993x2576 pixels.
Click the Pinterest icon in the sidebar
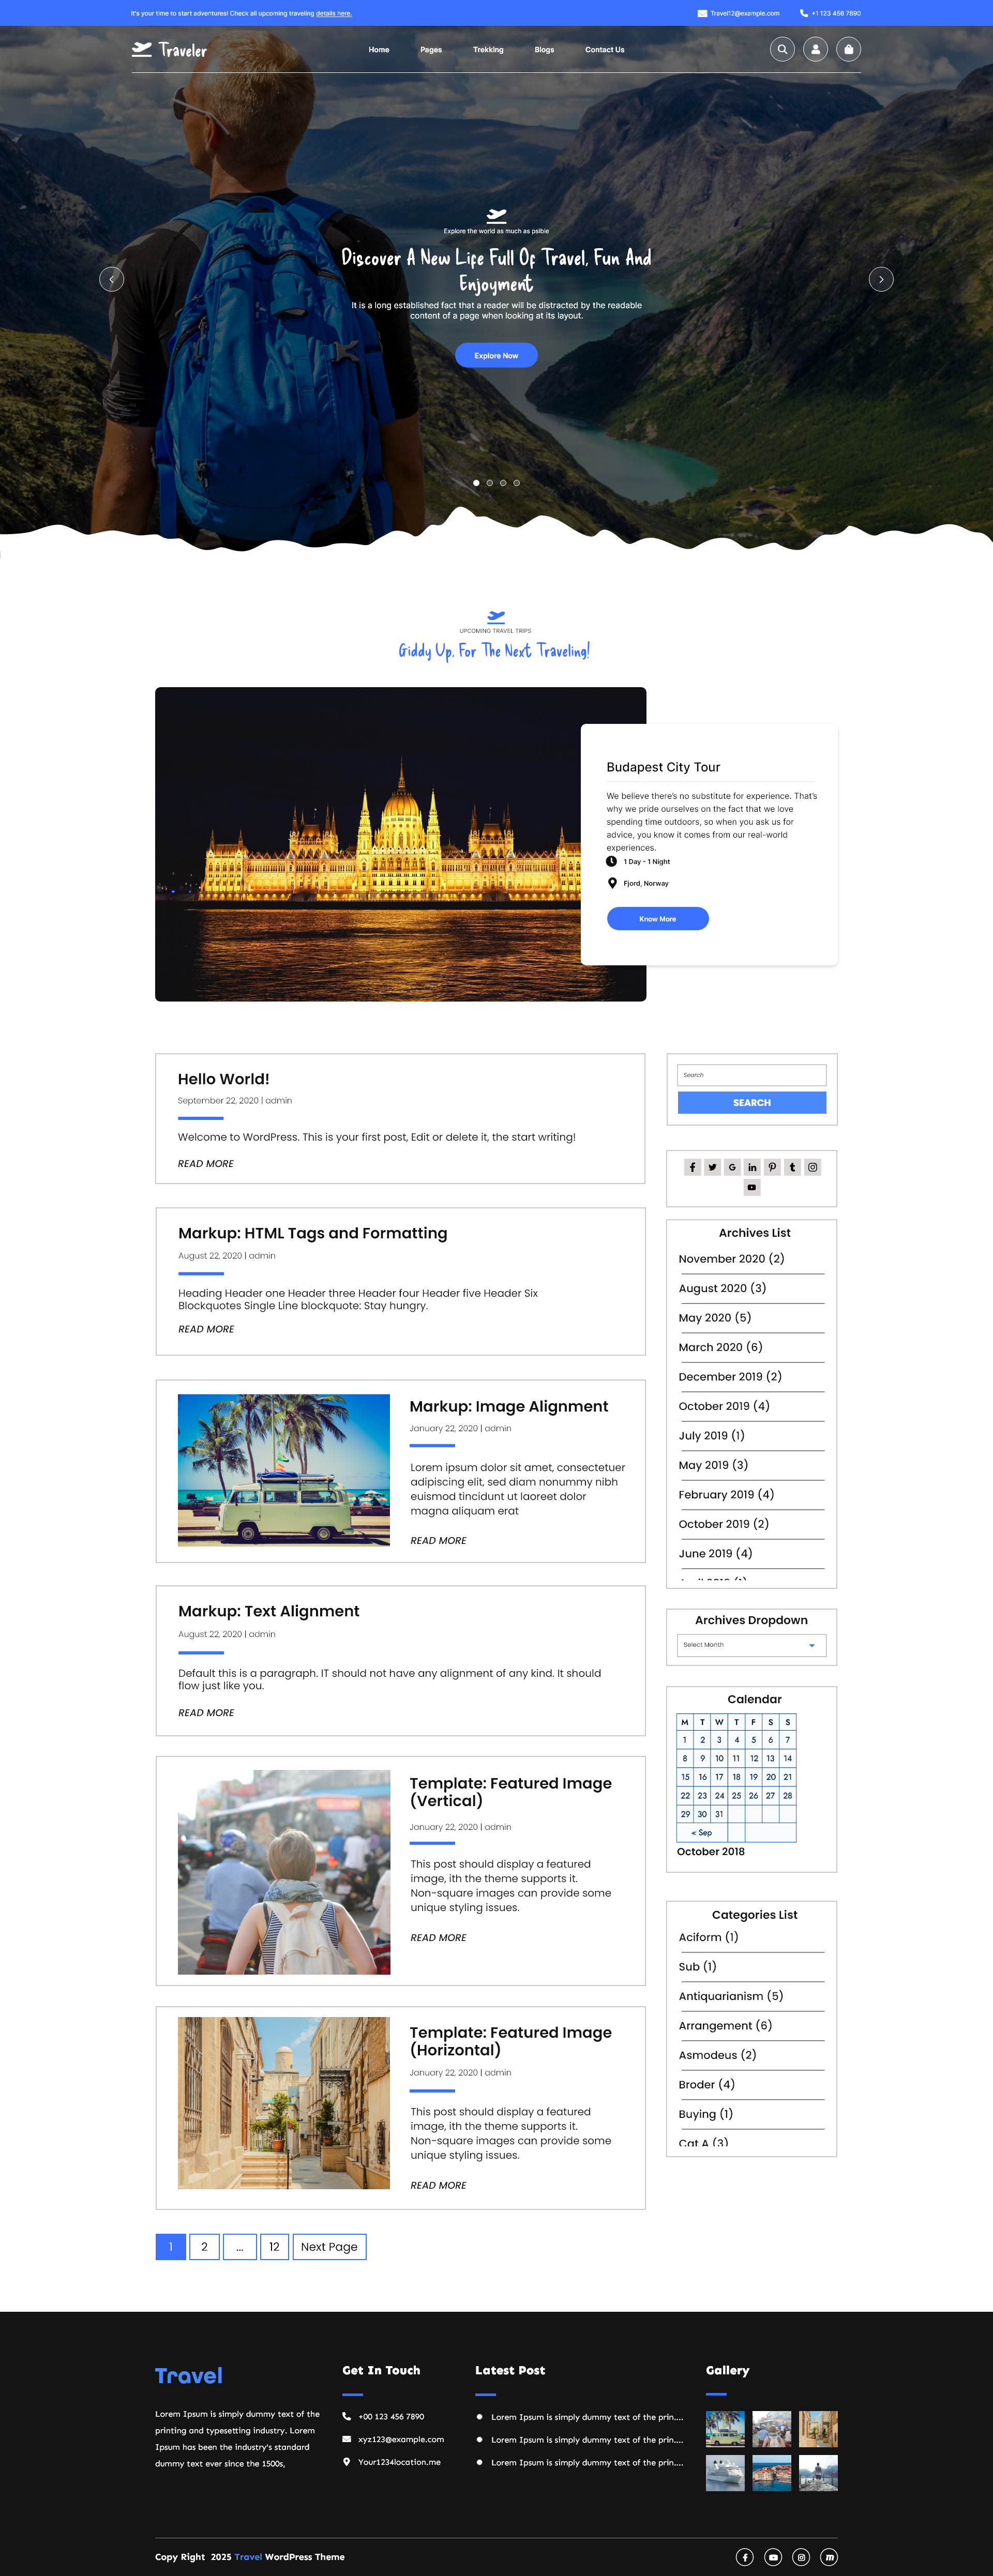[772, 1167]
